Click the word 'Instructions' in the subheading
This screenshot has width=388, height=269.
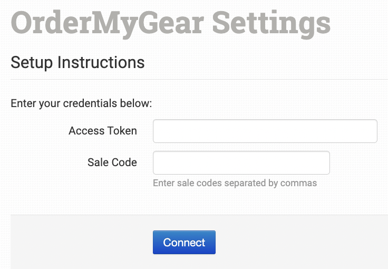[101, 62]
